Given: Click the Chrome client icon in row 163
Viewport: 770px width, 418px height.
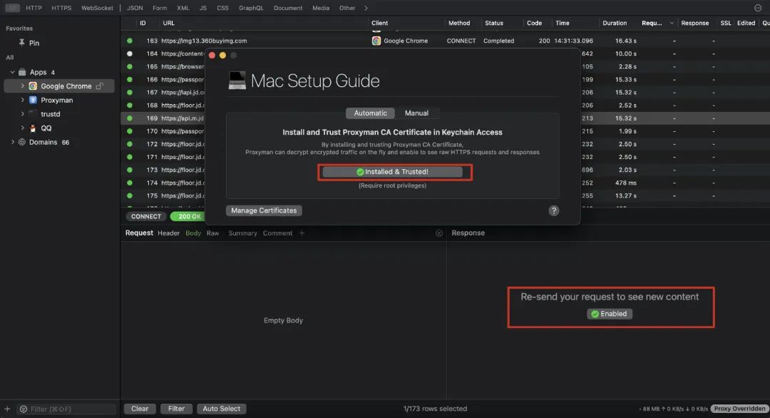Looking at the screenshot, I should pos(376,41).
